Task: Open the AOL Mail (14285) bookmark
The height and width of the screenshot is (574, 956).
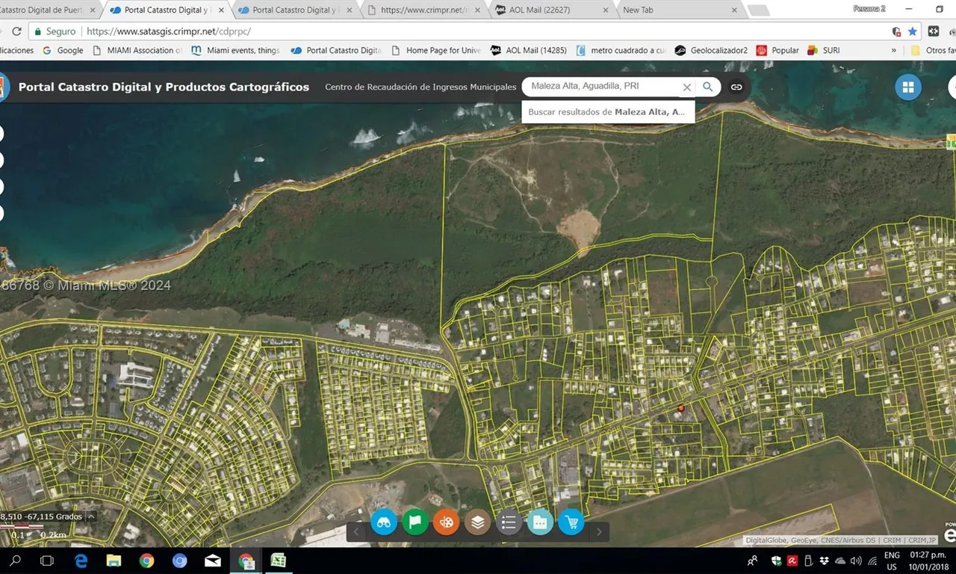Action: pyautogui.click(x=529, y=50)
